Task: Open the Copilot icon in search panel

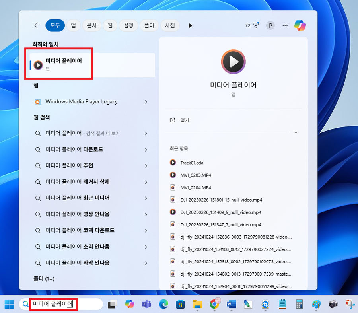Action: 300,25
